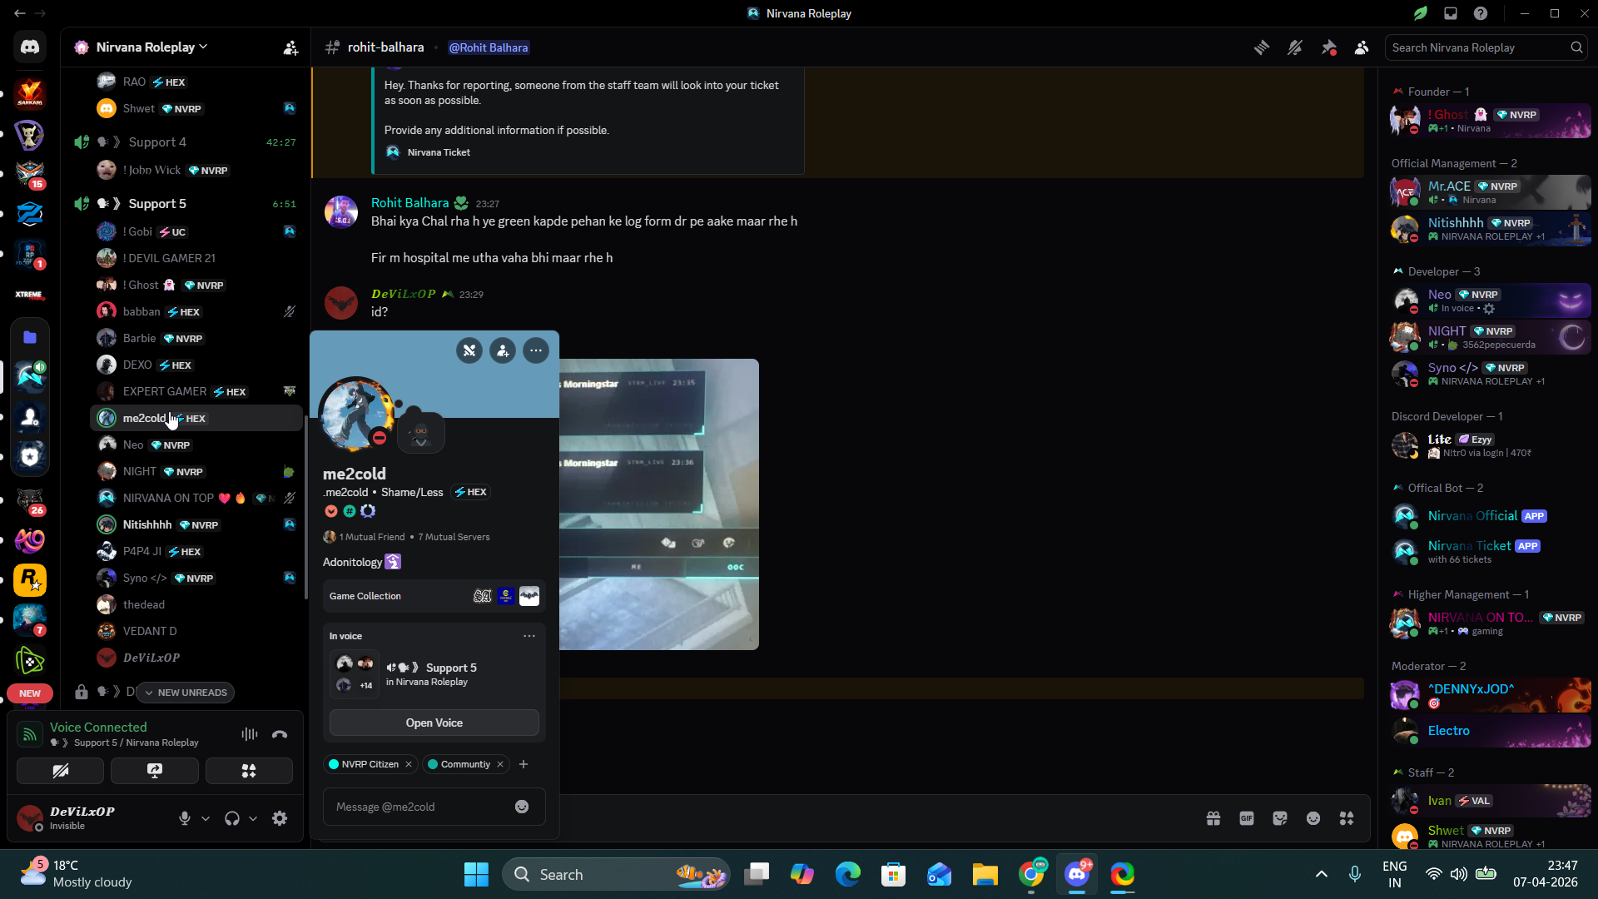
Task: Select thedead in the voice list
Action: [196, 605]
